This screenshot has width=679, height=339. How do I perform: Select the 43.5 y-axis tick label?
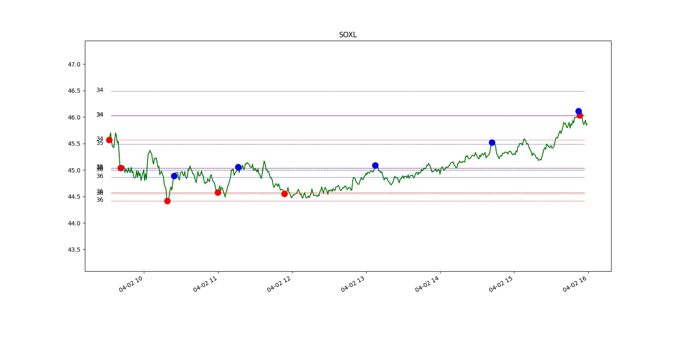point(74,250)
